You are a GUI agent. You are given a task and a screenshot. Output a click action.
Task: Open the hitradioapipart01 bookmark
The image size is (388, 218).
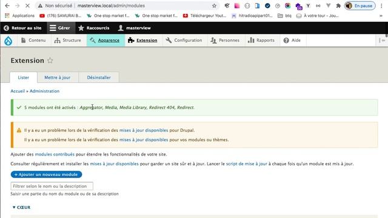point(252,16)
